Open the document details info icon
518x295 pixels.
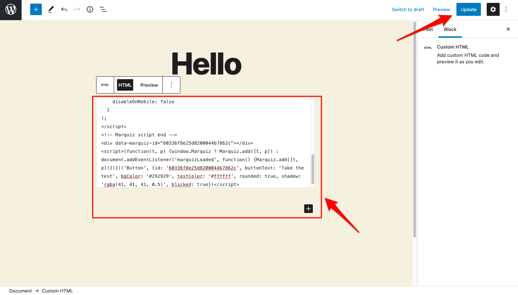pyautogui.click(x=90, y=9)
